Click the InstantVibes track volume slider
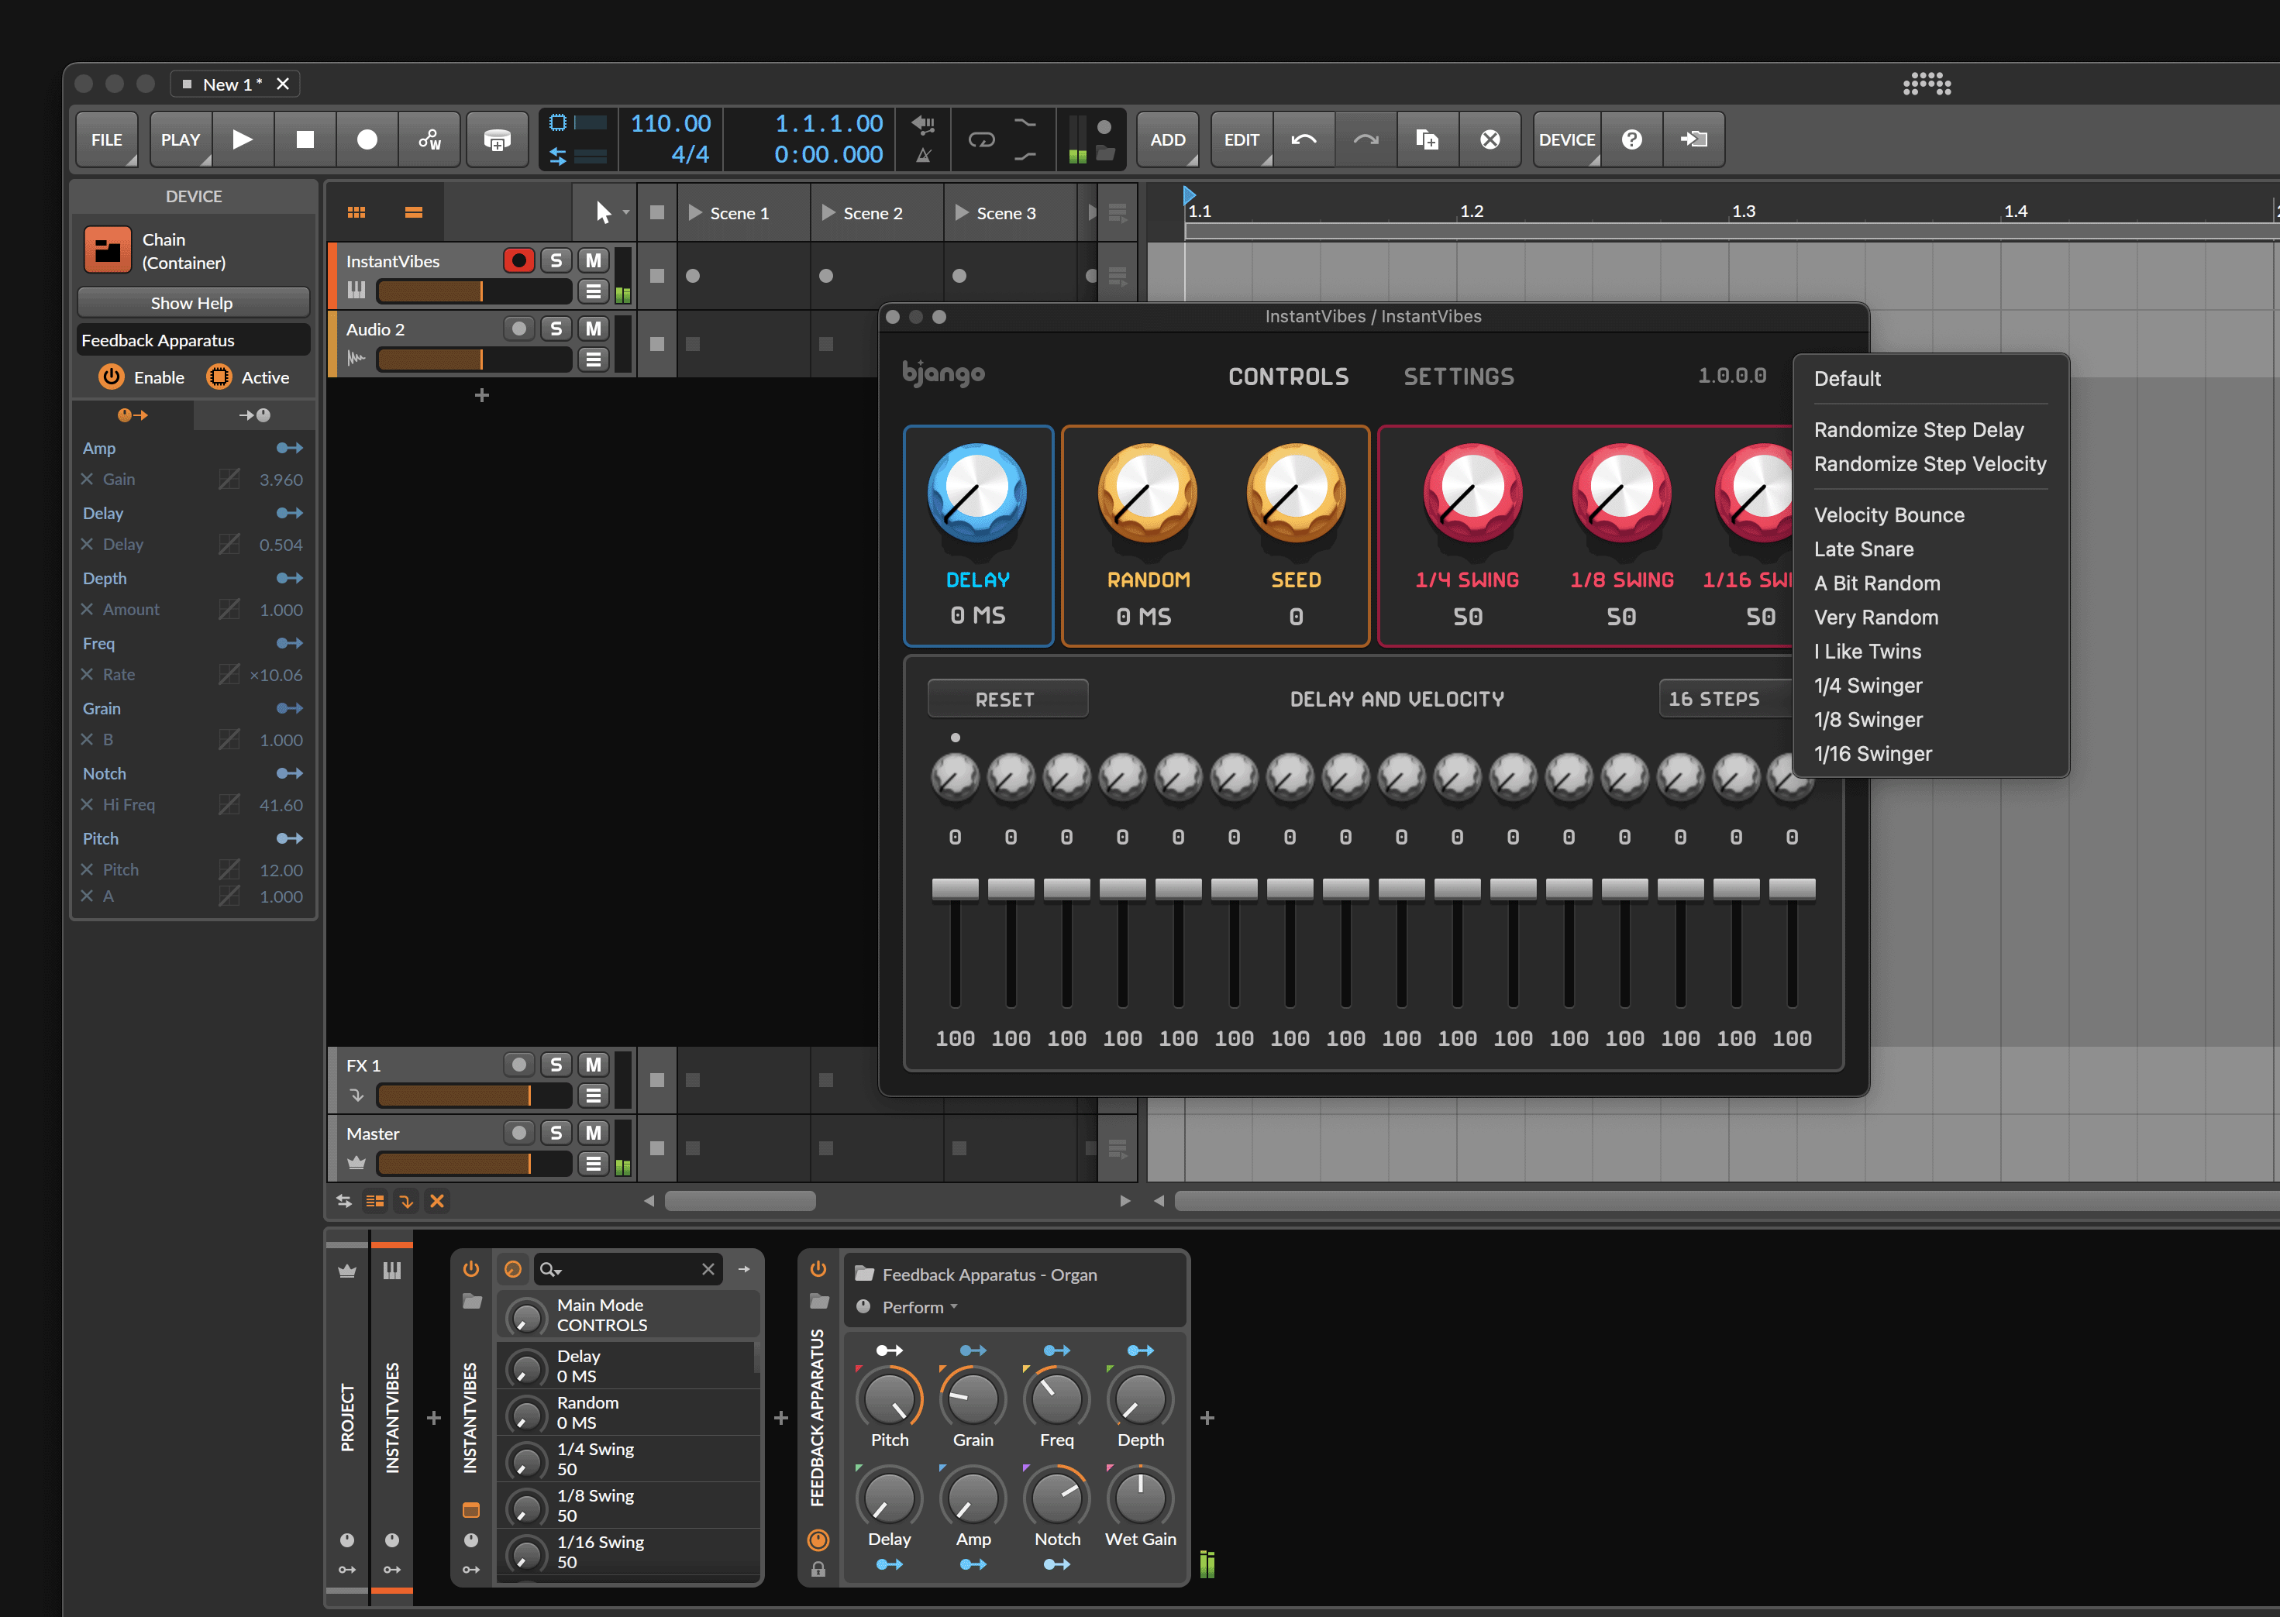This screenshot has width=2280, height=1617. [474, 291]
